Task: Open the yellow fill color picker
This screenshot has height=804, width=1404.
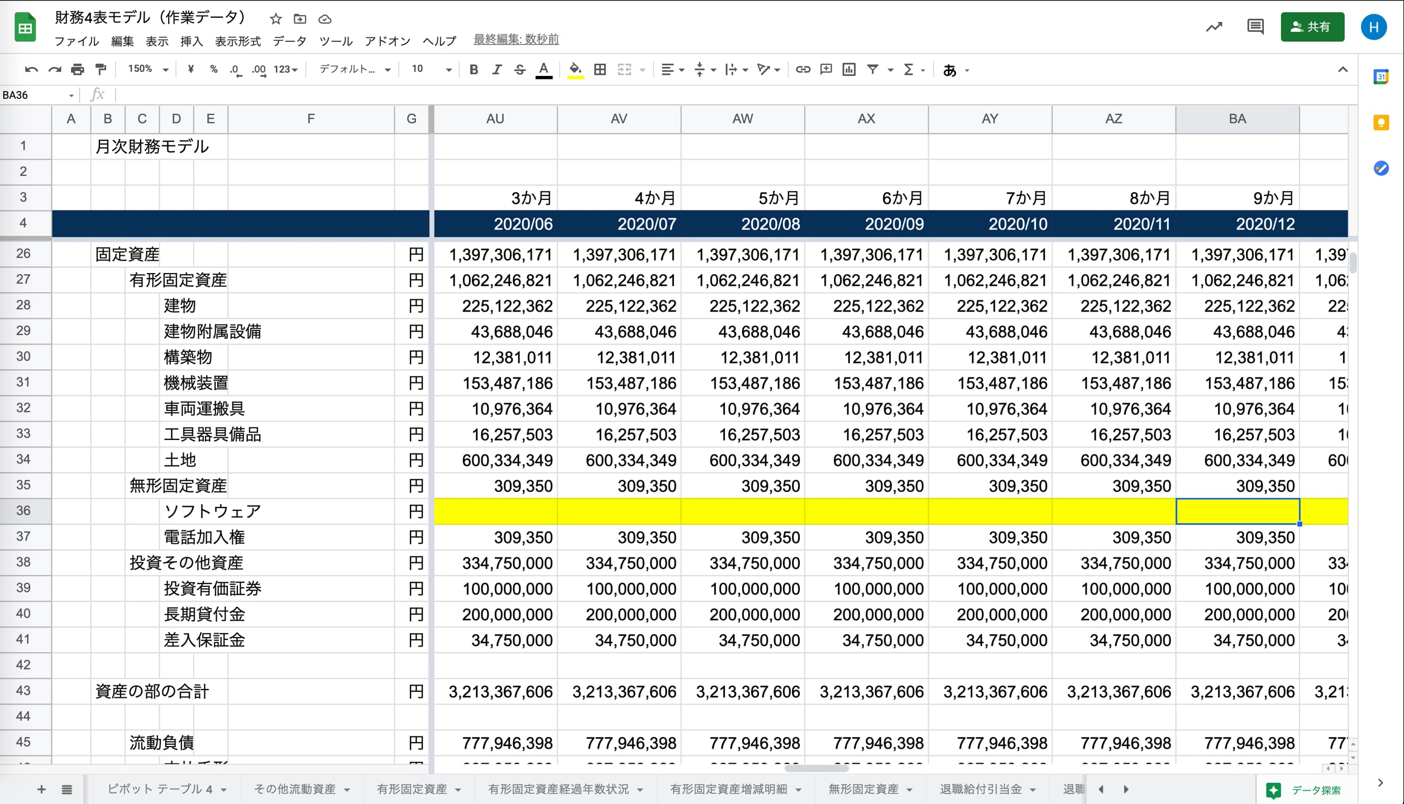Action: 575,70
